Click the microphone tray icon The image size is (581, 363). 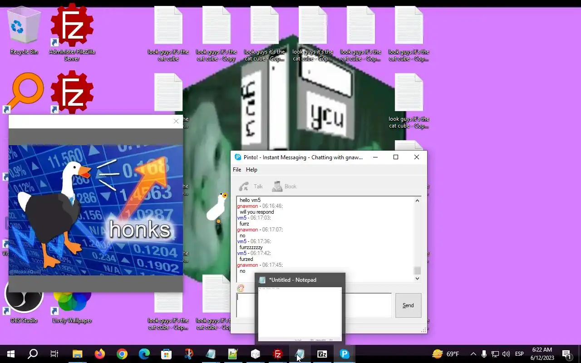tap(484, 354)
